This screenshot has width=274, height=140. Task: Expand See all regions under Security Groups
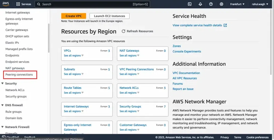[129, 111]
